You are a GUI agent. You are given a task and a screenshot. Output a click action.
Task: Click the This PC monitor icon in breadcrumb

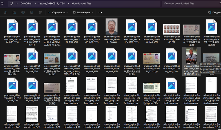[x=11, y=3]
